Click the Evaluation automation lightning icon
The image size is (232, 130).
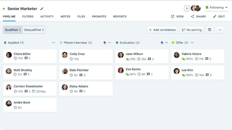click(x=162, y=43)
